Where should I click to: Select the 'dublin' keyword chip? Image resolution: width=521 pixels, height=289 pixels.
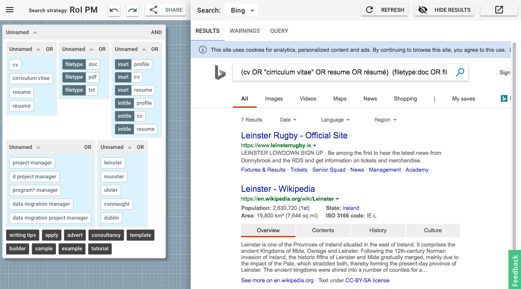[112, 218]
